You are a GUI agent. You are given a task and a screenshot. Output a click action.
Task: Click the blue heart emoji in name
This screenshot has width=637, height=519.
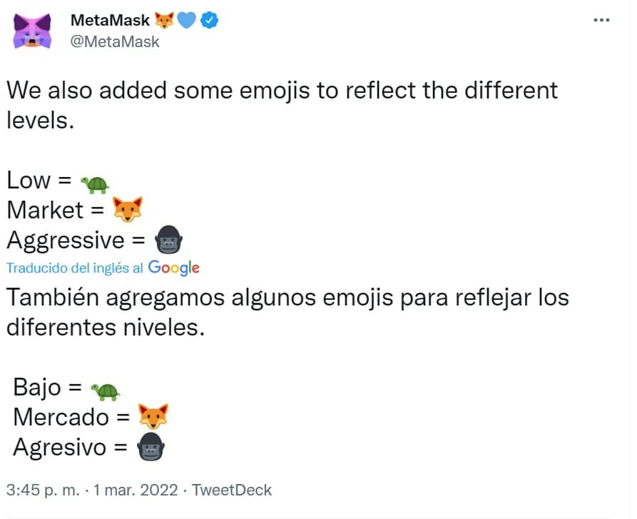point(186,20)
